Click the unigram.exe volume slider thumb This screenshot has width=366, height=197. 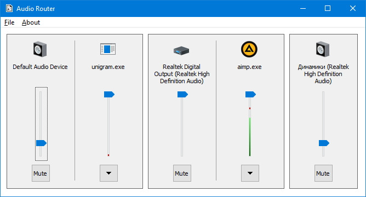109,95
